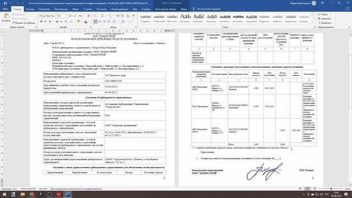This screenshot has height=198, width=352.
Task: Open Change Case (Аа) dropdown
Action: (x=80, y=16)
